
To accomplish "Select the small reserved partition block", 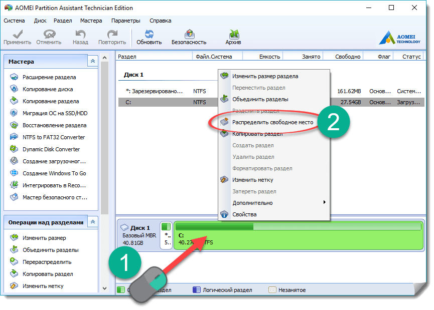I will coord(167,236).
